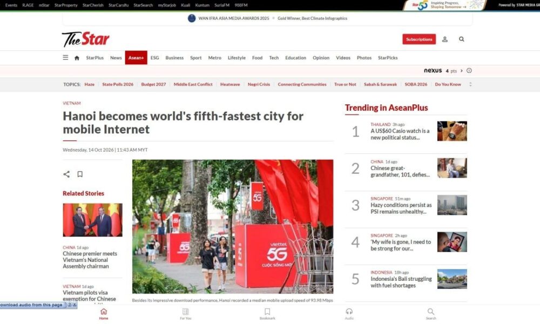
Task: Click the Hanoi 5G article photo
Action: (x=233, y=227)
